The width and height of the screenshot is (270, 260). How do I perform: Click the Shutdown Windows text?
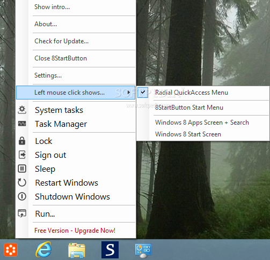coord(72,196)
